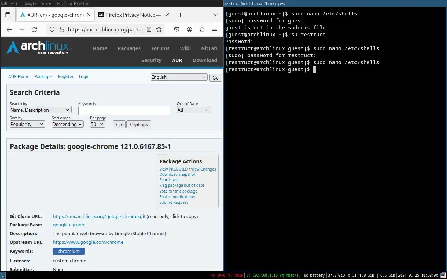
Task: Click the 192.168.1.13 ethernet status entry
Action: point(273,275)
